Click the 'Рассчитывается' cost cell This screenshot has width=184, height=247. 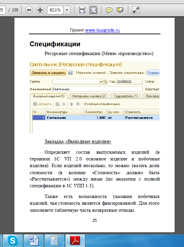point(142,118)
